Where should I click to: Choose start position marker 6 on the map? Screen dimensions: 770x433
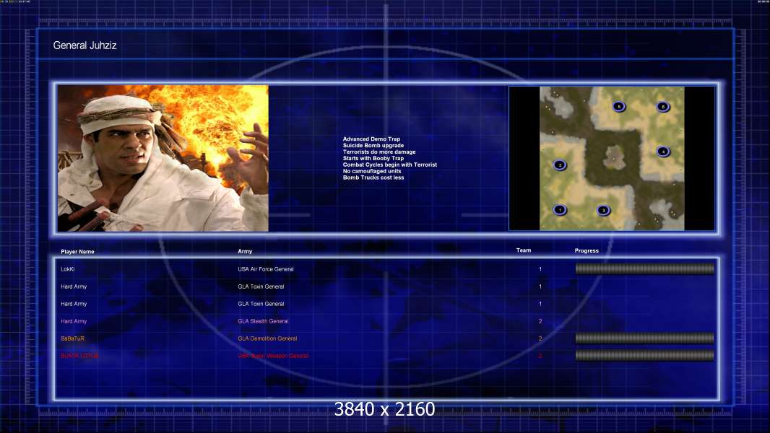tap(663, 106)
